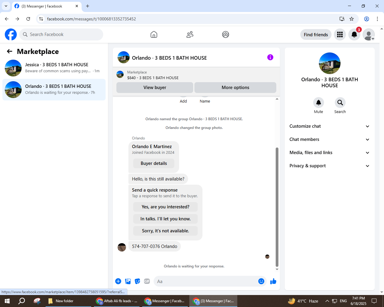Open the network icon in system tray
This screenshot has width=384, height=307.
pos(334,301)
